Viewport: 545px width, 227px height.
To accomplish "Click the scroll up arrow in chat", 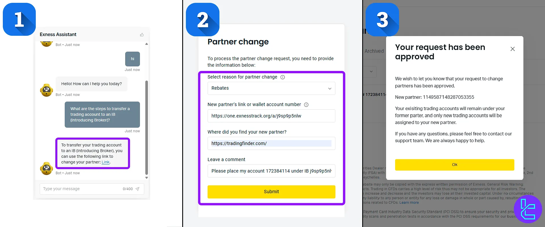I will pos(146,44).
